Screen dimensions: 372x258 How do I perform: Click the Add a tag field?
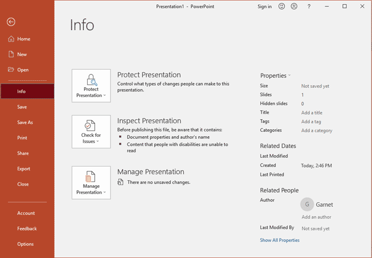(311, 121)
